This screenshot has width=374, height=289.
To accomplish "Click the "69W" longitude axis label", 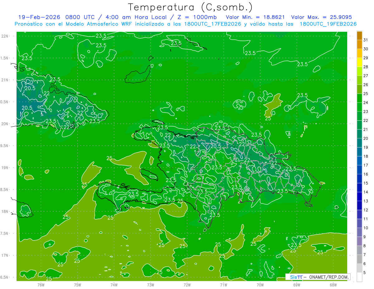I will [x=297, y=285].
